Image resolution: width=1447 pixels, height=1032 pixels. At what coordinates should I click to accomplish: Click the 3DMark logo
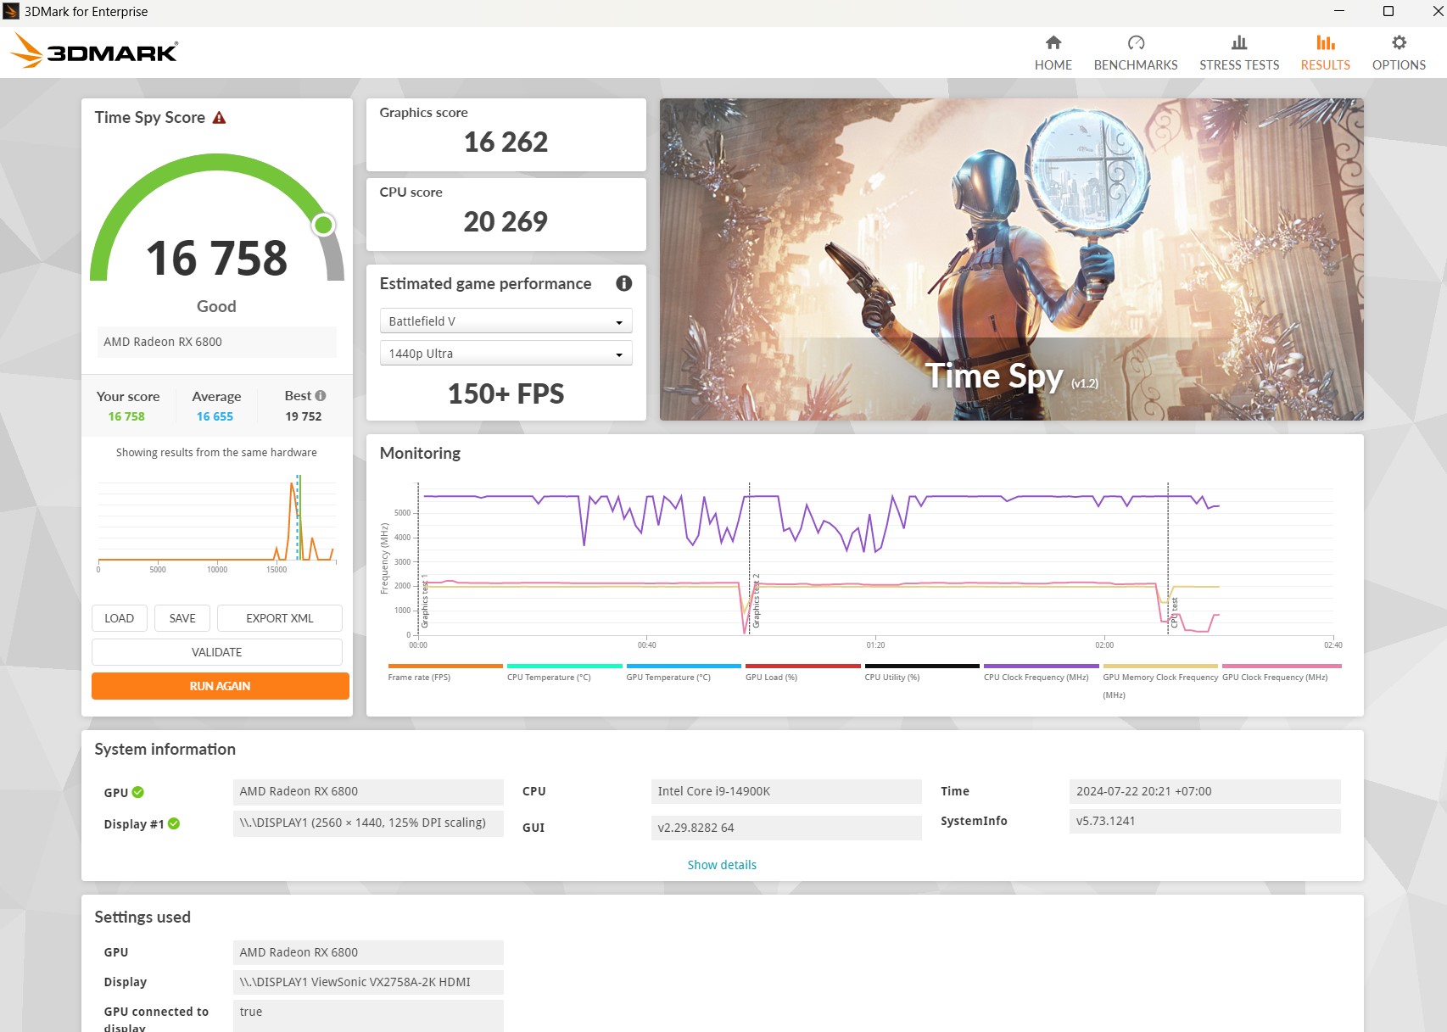coord(94,51)
